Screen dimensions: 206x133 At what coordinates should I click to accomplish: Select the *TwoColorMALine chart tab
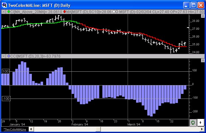tap(15, 130)
